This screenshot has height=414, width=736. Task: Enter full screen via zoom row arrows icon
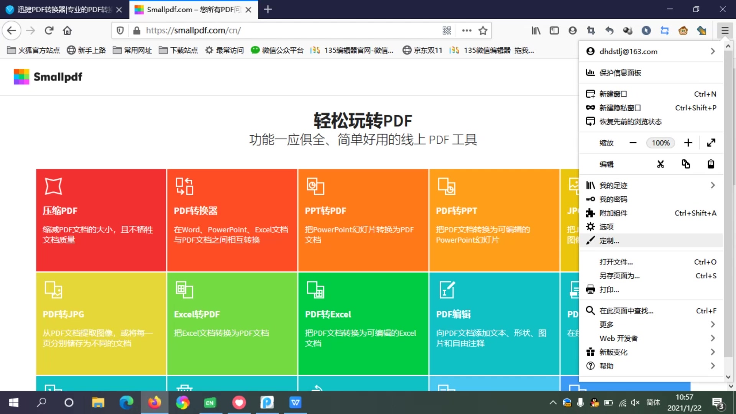pyautogui.click(x=711, y=143)
